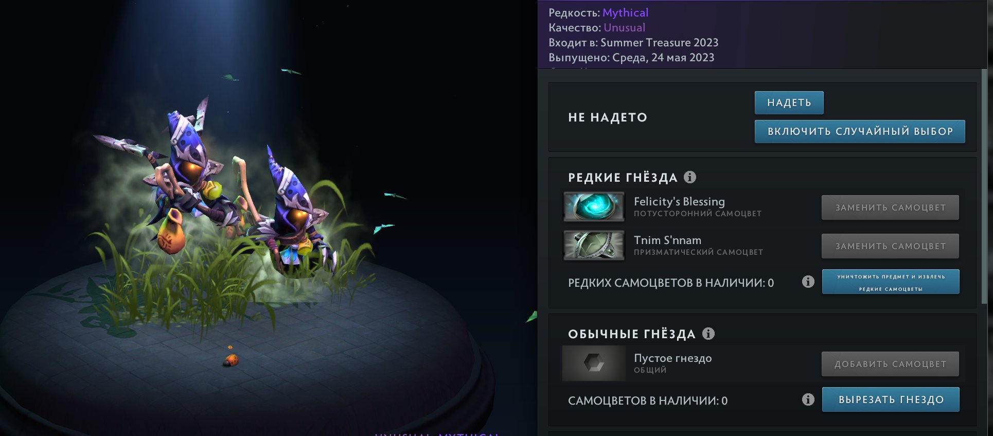Image resolution: width=993 pixels, height=436 pixels.
Task: Click the Надеть equip button
Action: click(789, 102)
